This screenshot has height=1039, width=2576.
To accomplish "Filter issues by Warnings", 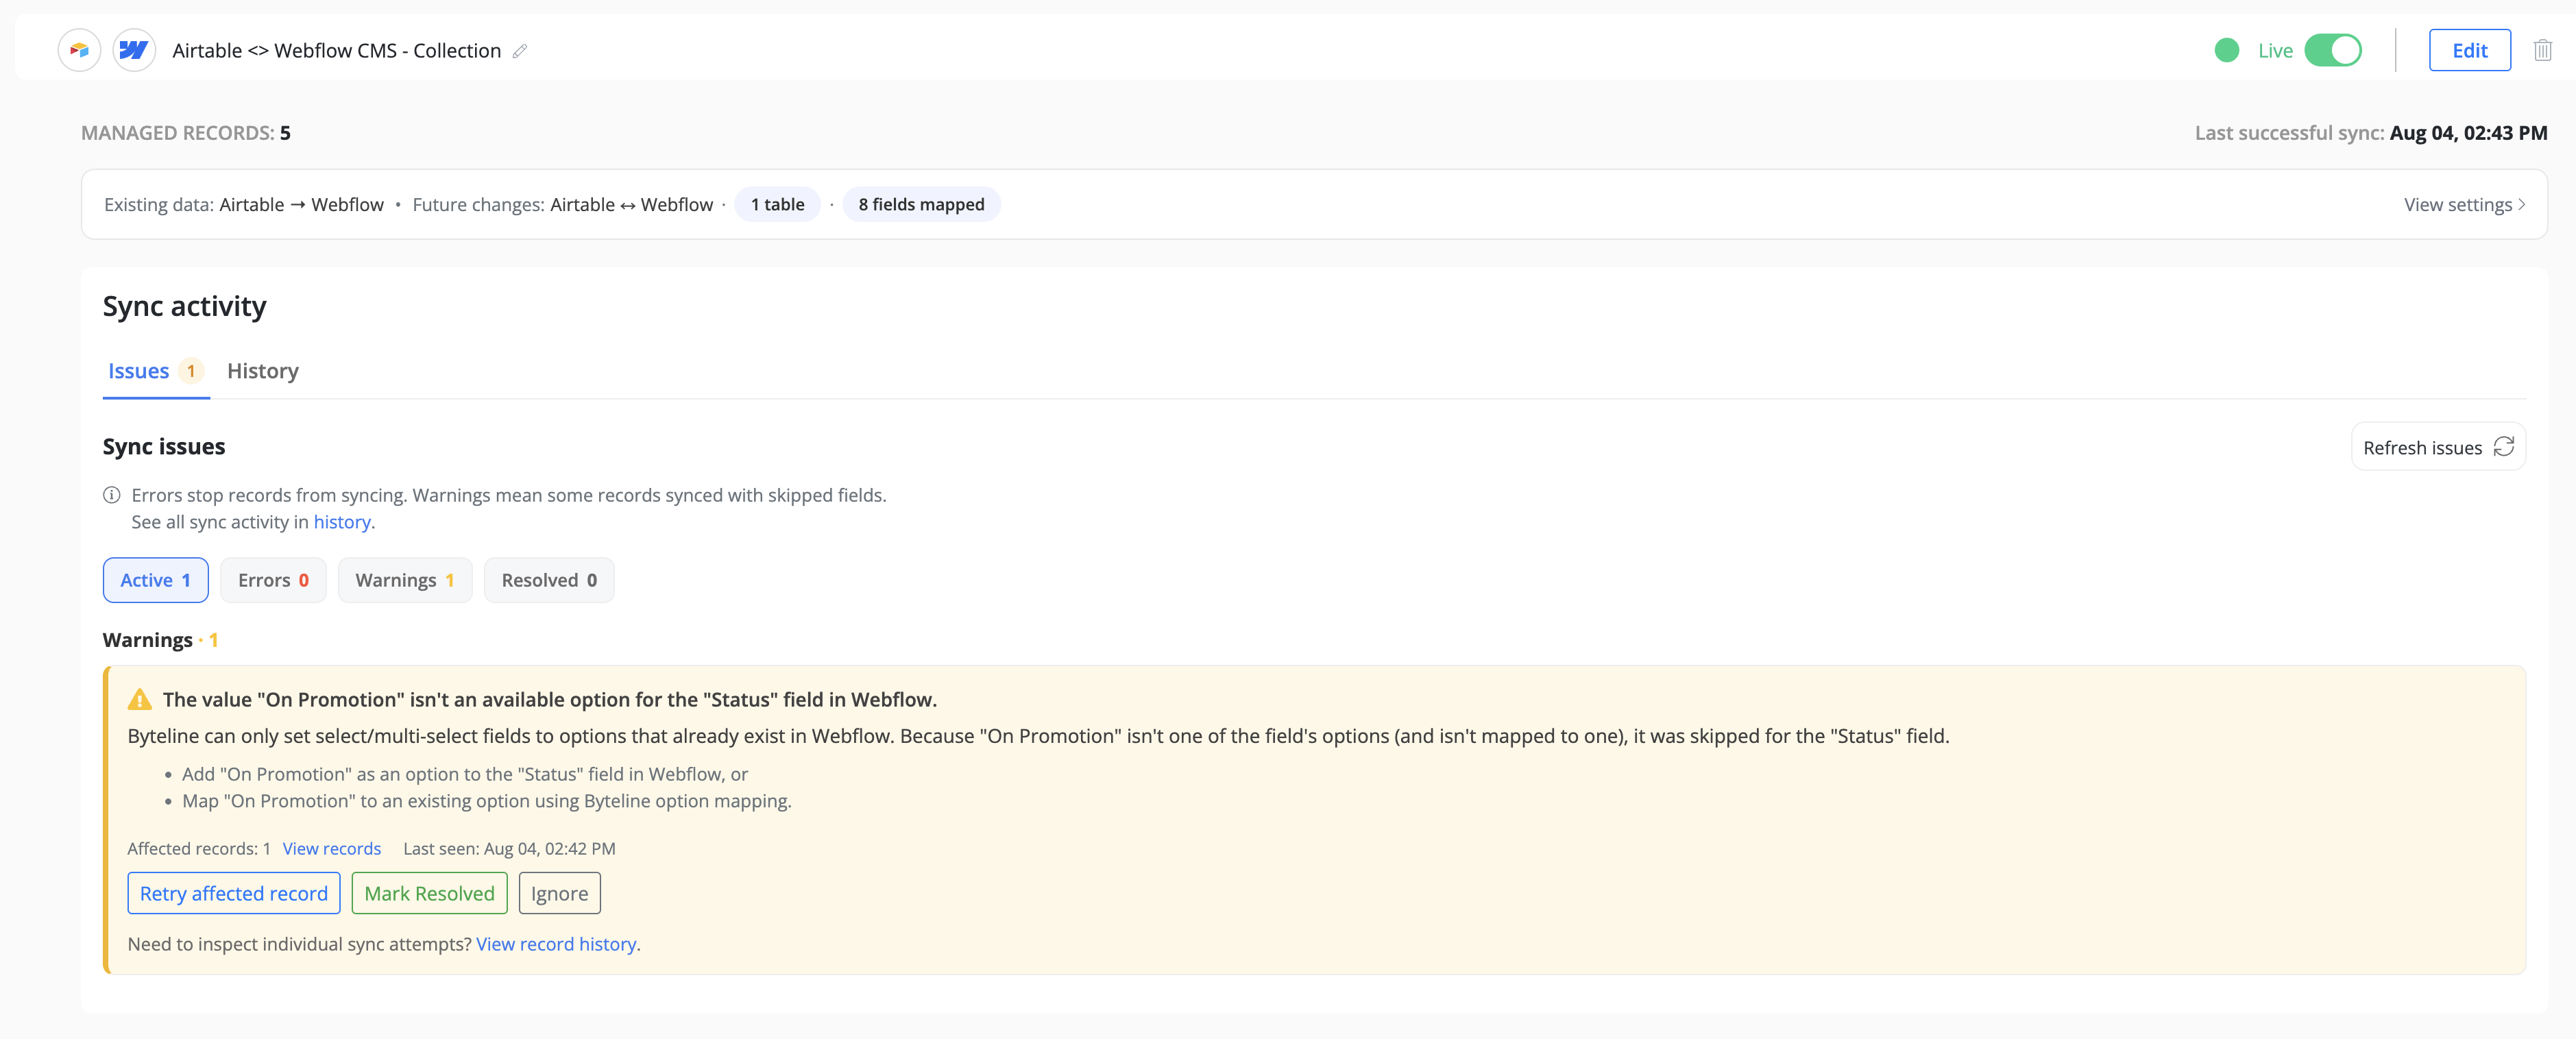I will [x=405, y=580].
